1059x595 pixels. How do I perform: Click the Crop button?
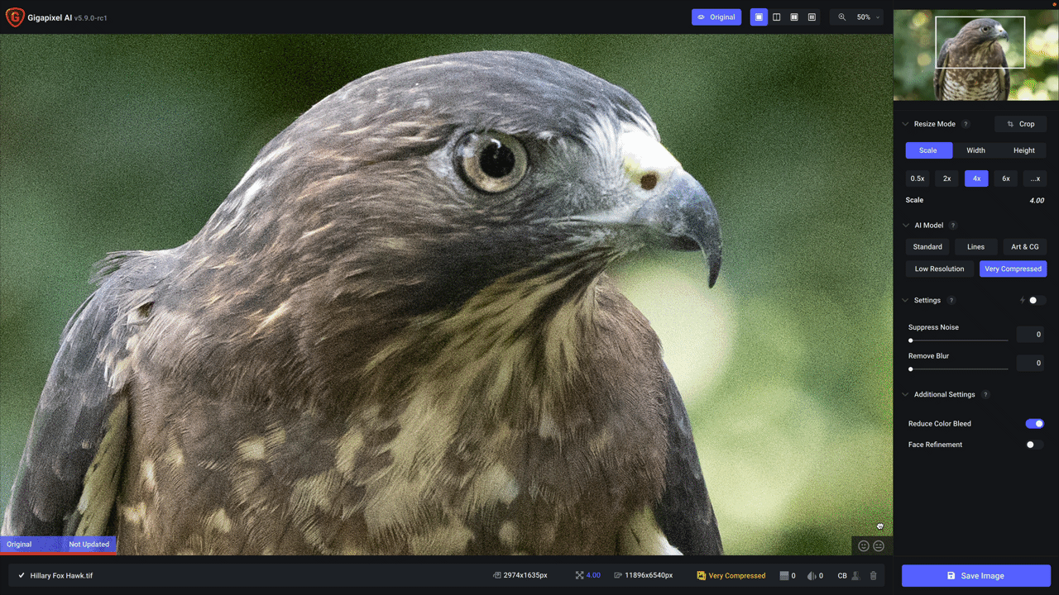(x=1020, y=124)
